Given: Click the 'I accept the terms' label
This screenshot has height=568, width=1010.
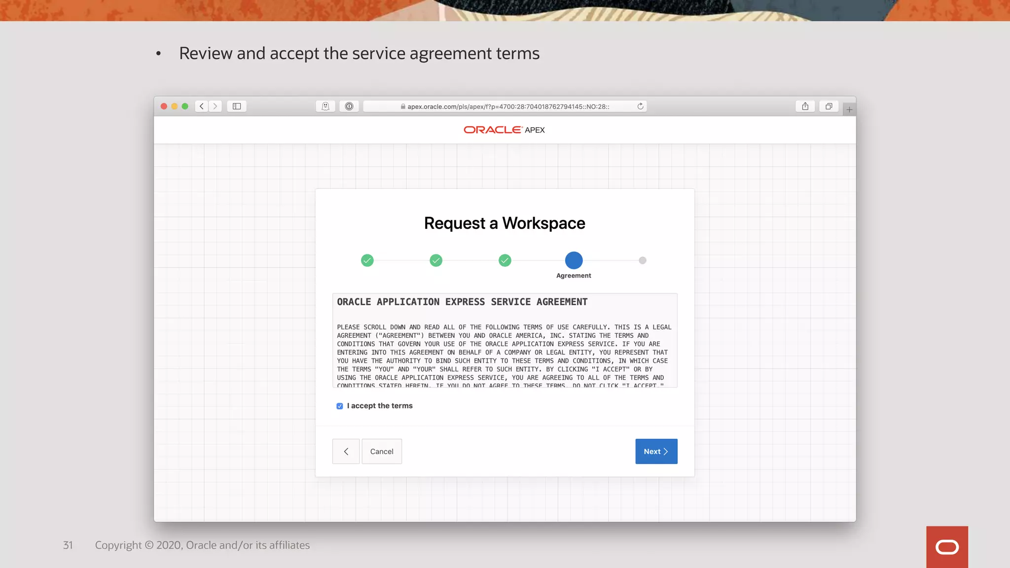Looking at the screenshot, I should click(x=380, y=406).
